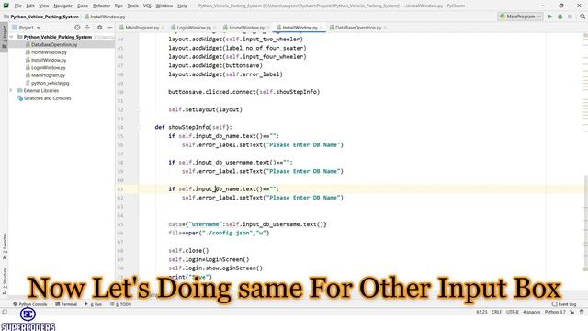Viewport: 588px width, 331px height.
Task: Click the 'self.login=LoginScreen()' code line
Action: pyautogui.click(x=209, y=259)
